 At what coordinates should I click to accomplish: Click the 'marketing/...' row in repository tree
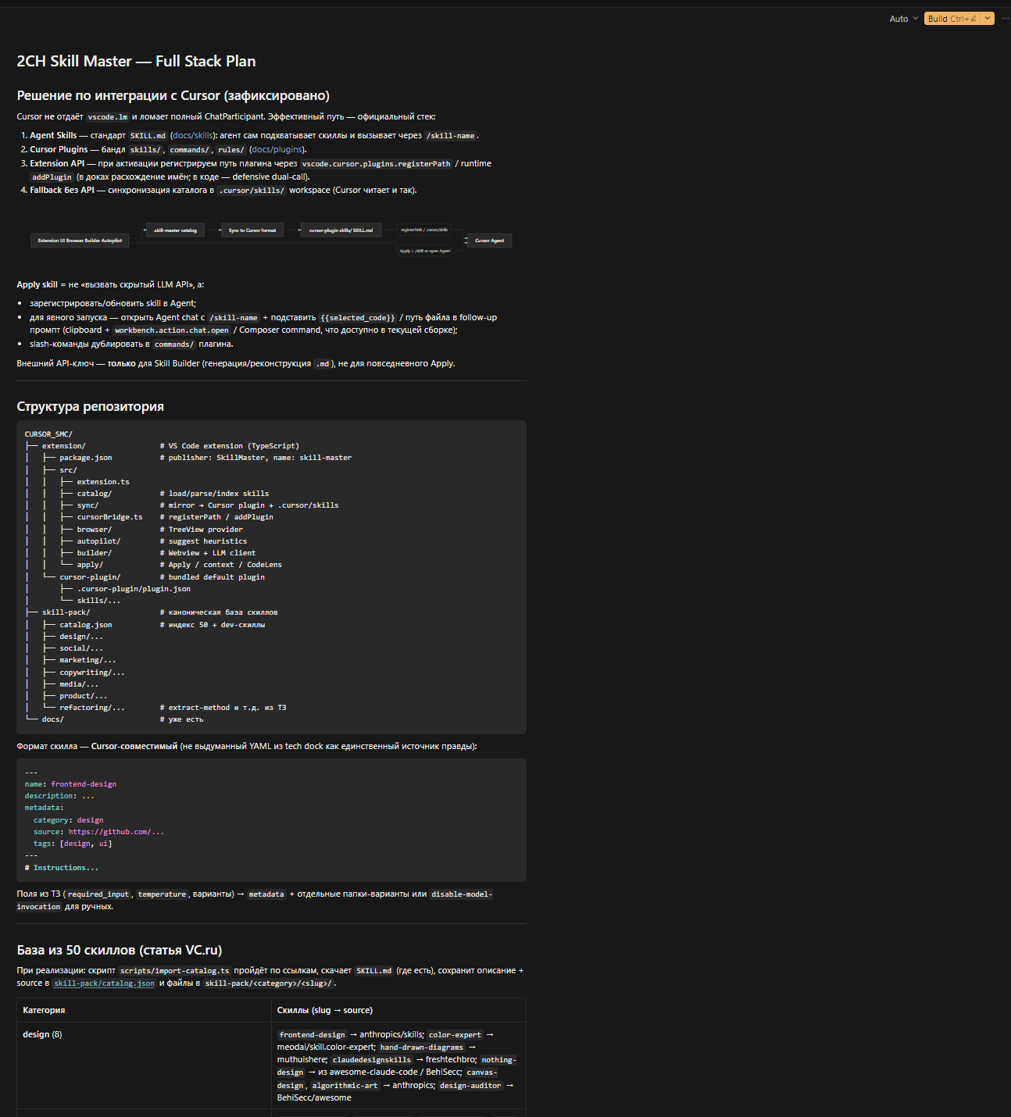click(x=88, y=660)
